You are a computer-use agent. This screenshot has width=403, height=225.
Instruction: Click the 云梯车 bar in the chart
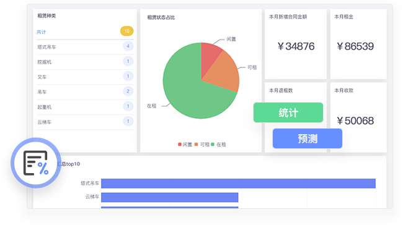170,197
